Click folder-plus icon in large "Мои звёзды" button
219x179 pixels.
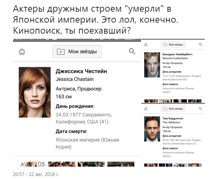click(x=61, y=51)
